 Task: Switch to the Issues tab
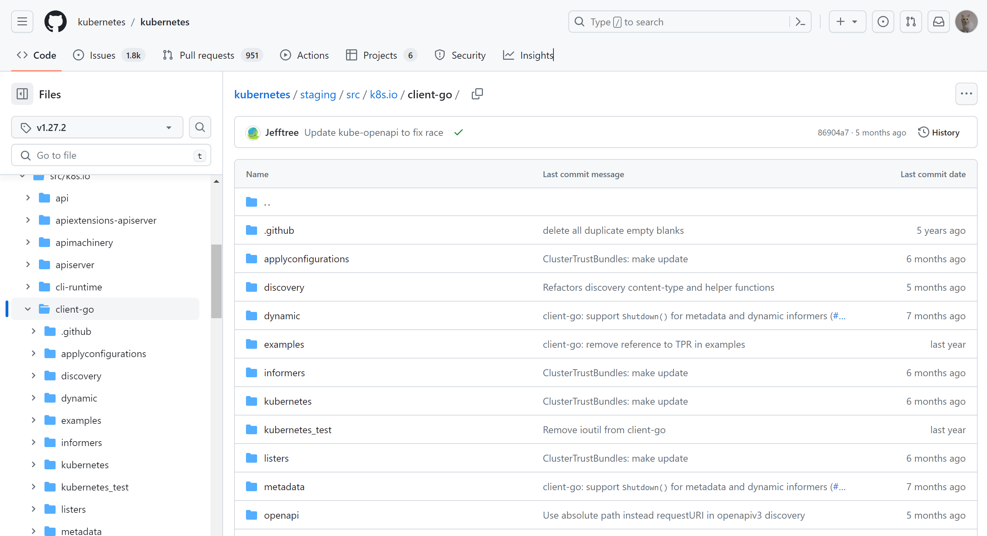point(109,55)
